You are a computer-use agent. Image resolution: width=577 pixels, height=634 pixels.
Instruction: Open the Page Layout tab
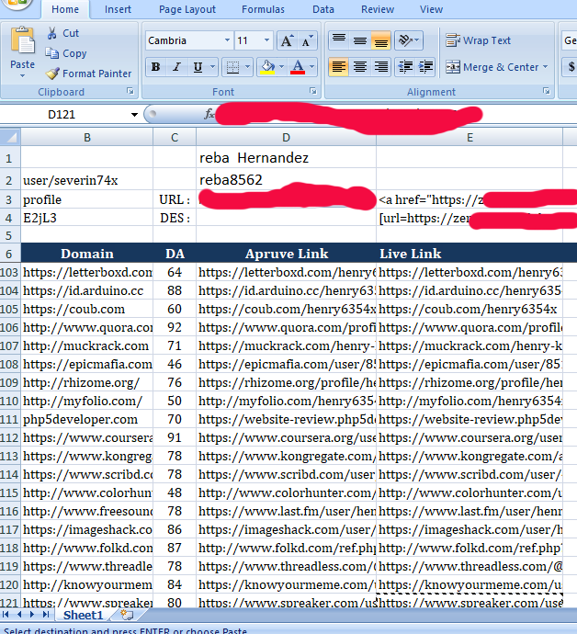[187, 9]
